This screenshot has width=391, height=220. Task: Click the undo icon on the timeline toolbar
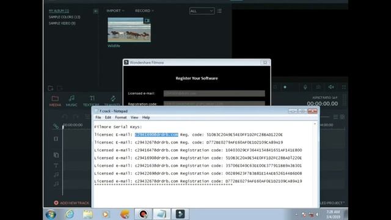(65, 116)
